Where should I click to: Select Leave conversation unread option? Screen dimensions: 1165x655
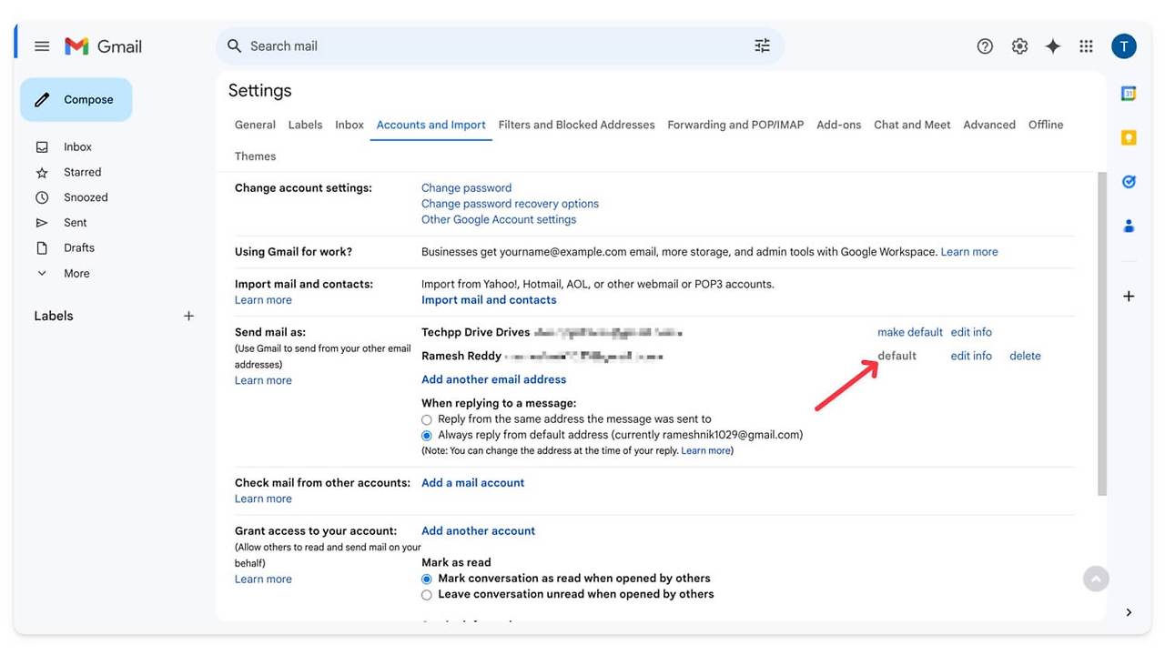[427, 595]
